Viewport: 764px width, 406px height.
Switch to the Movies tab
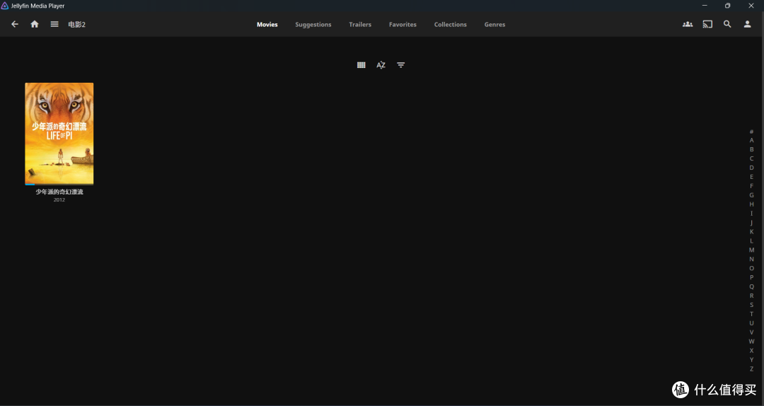tap(267, 24)
